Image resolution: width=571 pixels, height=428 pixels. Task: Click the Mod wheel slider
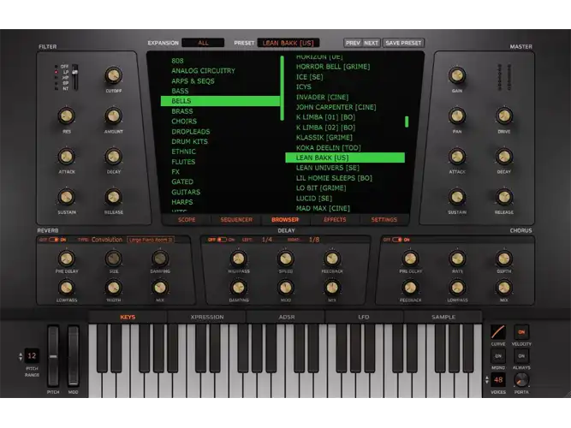[x=74, y=356]
